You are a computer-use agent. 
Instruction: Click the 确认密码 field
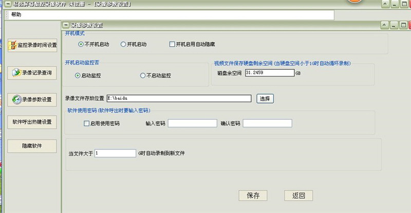pyautogui.click(x=267, y=123)
